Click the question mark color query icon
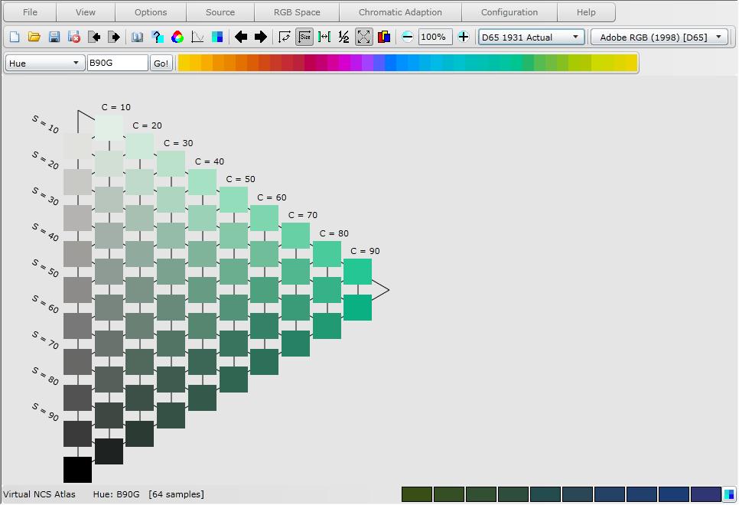 (158, 37)
